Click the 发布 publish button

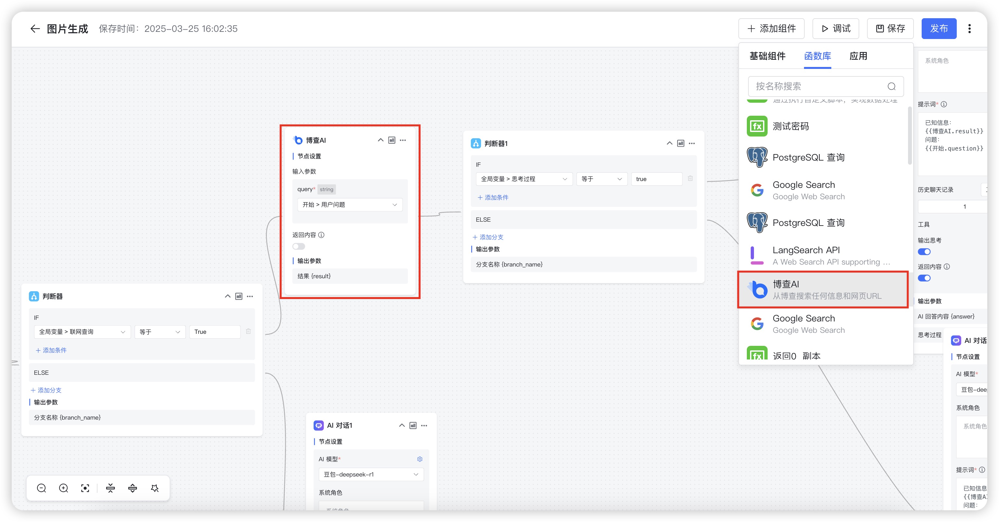coord(939,29)
